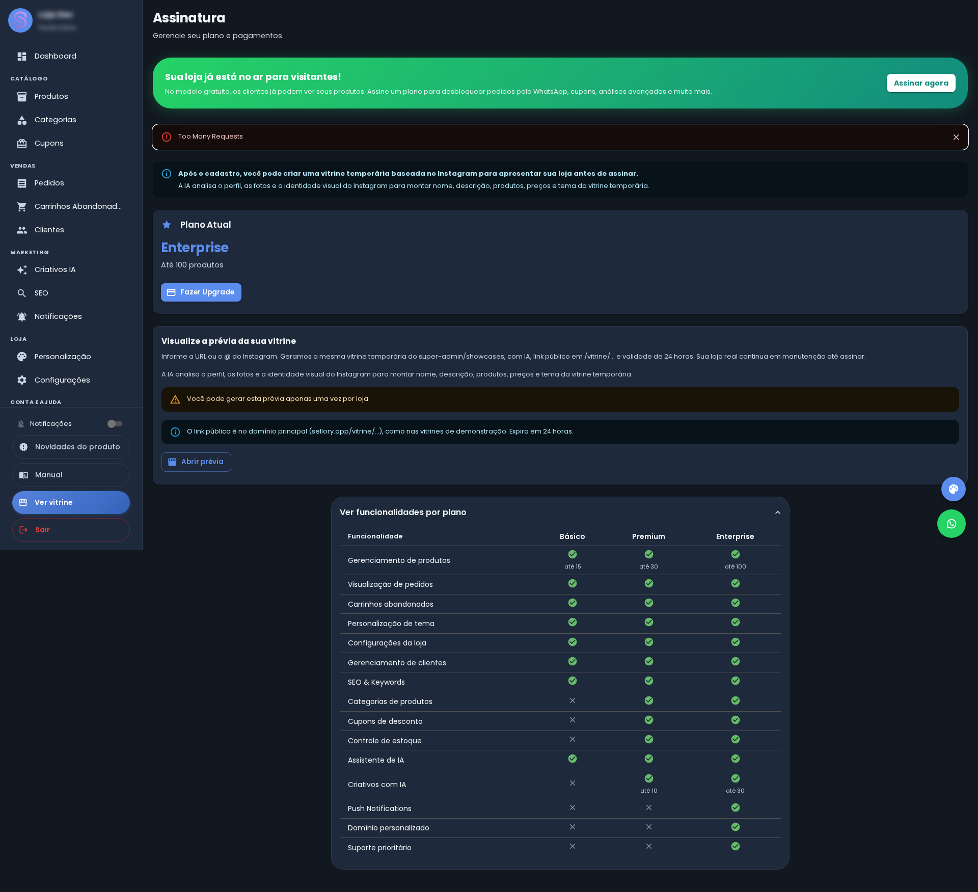Open Configurações in the sidebar
The width and height of the screenshot is (978, 892).
(71, 381)
